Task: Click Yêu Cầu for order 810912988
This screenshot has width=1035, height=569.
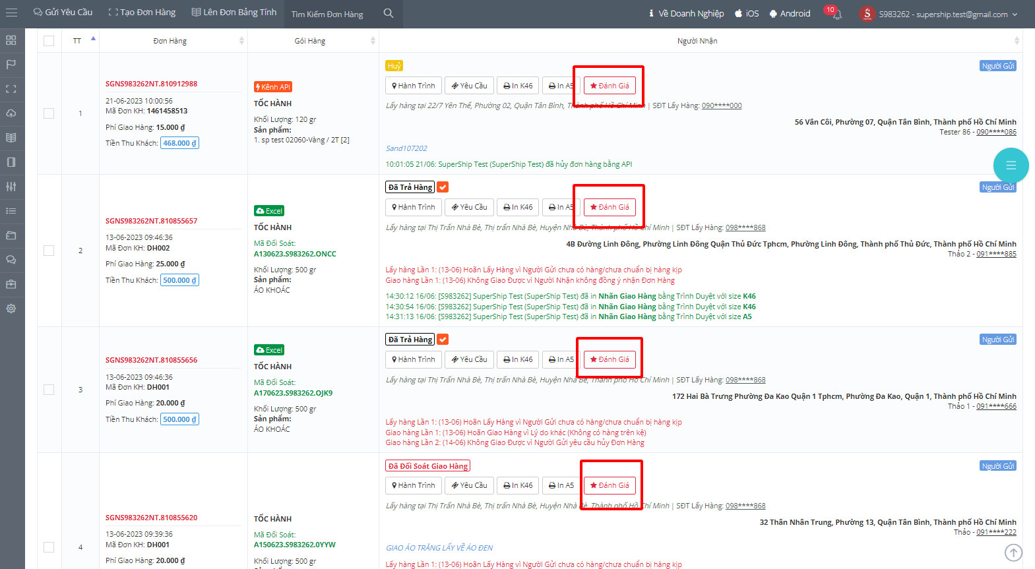Action: (470, 86)
